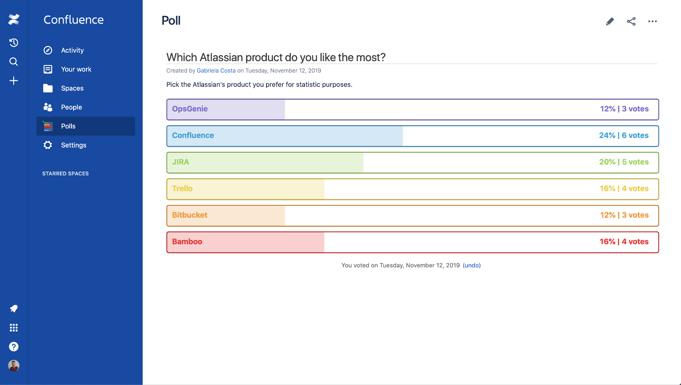Open the notifications megaphone icon

[x=14, y=308]
